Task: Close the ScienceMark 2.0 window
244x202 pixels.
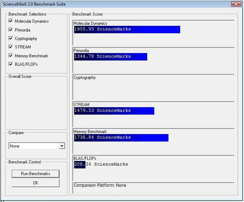Action: pyautogui.click(x=236, y=4)
